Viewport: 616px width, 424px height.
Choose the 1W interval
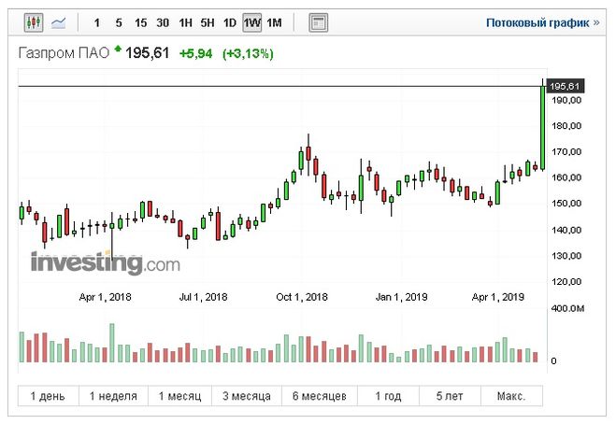[x=251, y=22]
